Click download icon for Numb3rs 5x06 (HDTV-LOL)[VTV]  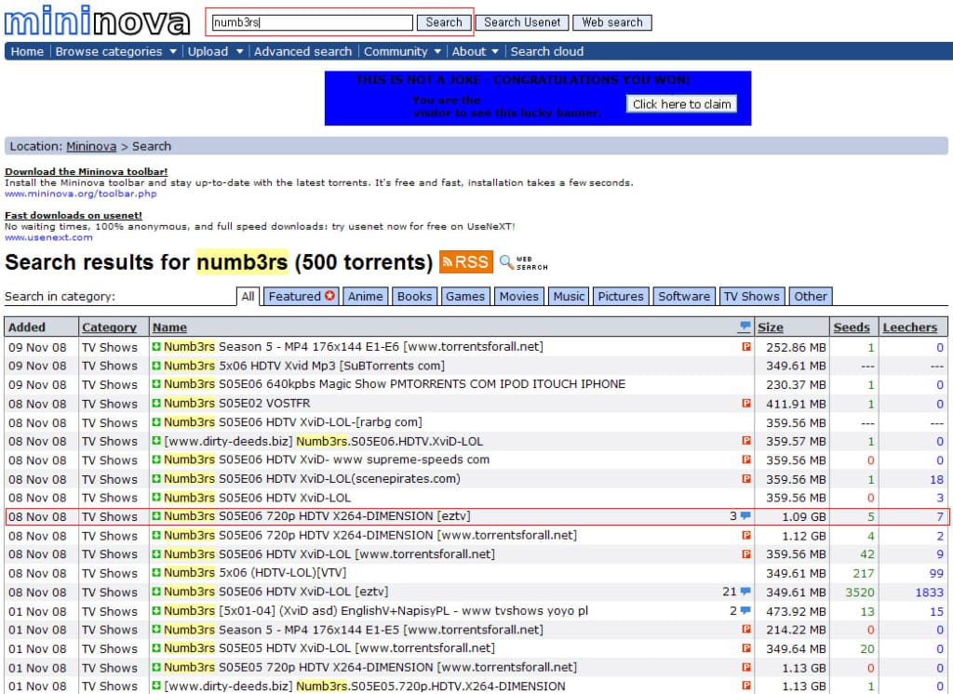coord(156,572)
